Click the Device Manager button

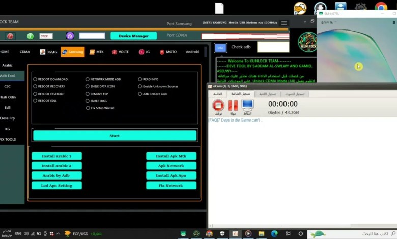pyautogui.click(x=133, y=36)
